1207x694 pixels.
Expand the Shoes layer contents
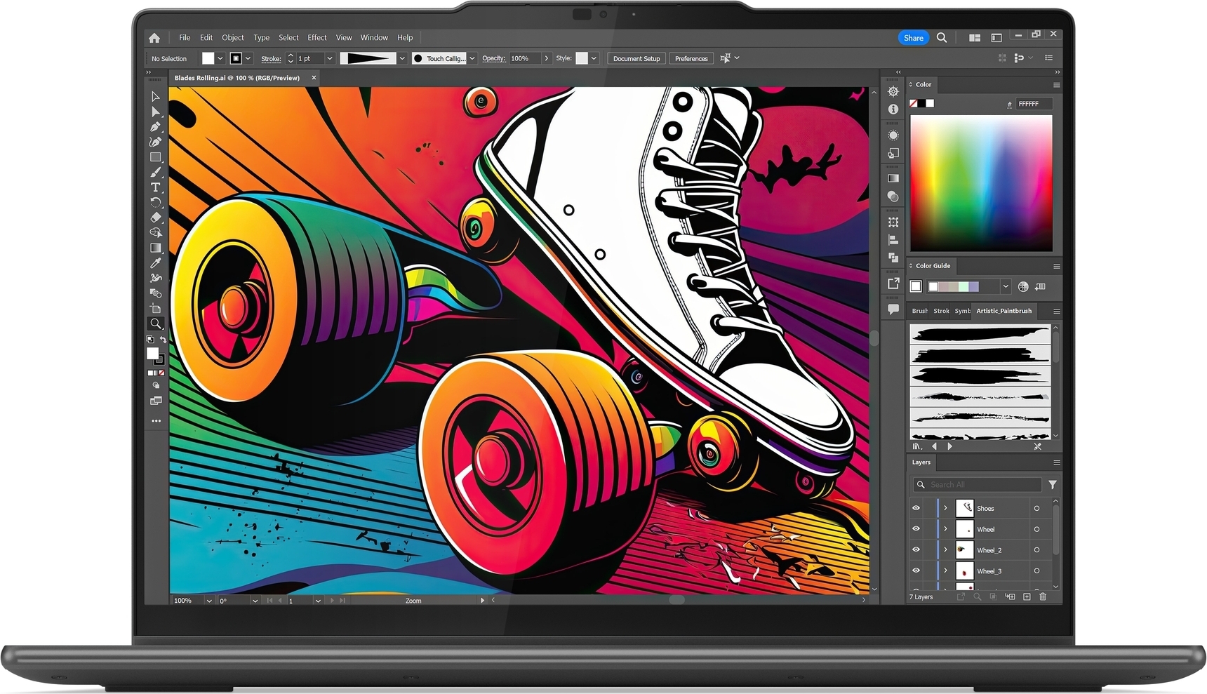pyautogui.click(x=945, y=508)
